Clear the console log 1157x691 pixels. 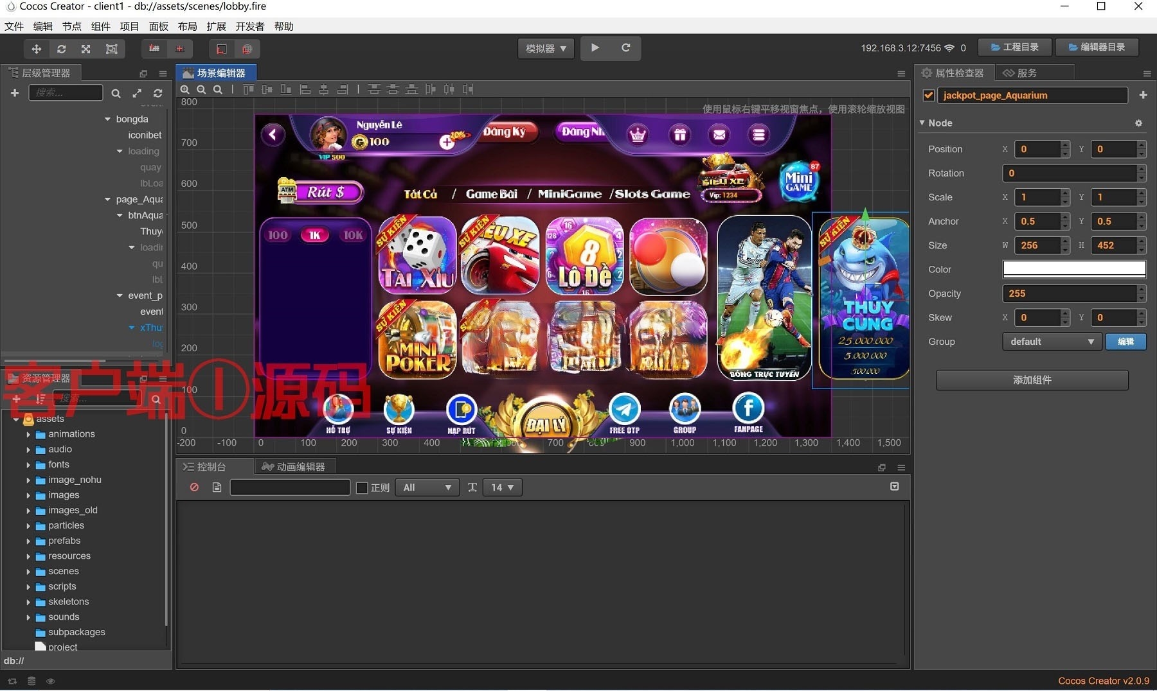tap(194, 487)
